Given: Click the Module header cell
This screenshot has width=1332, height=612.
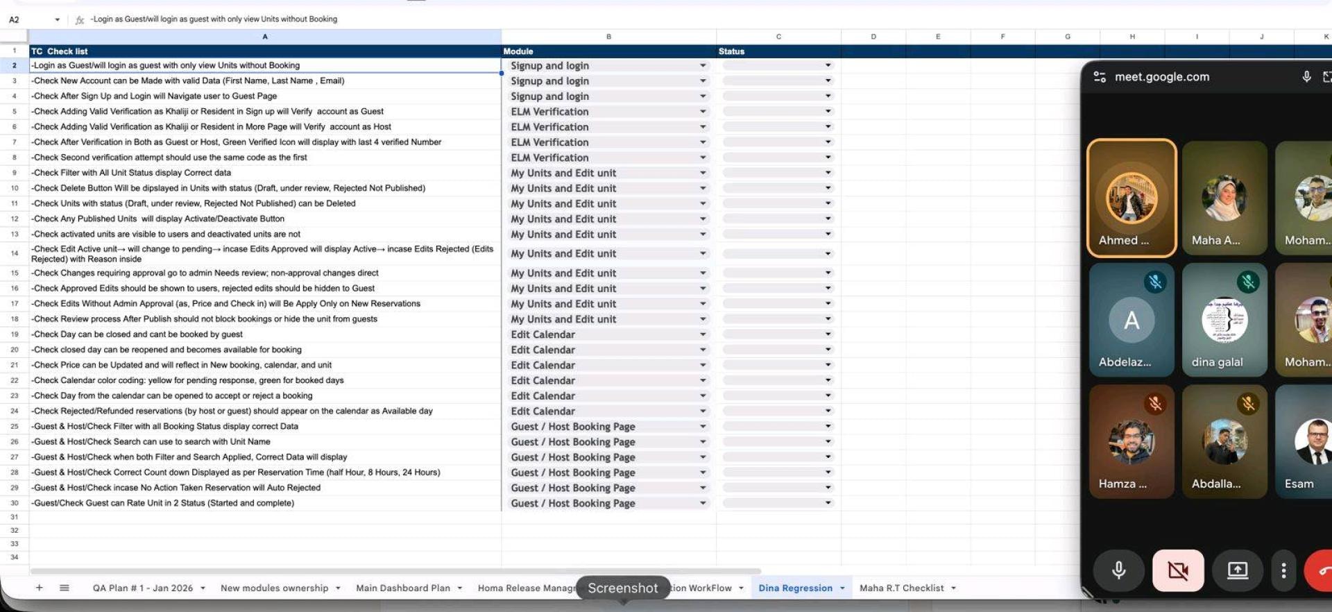Looking at the screenshot, I should click(608, 51).
